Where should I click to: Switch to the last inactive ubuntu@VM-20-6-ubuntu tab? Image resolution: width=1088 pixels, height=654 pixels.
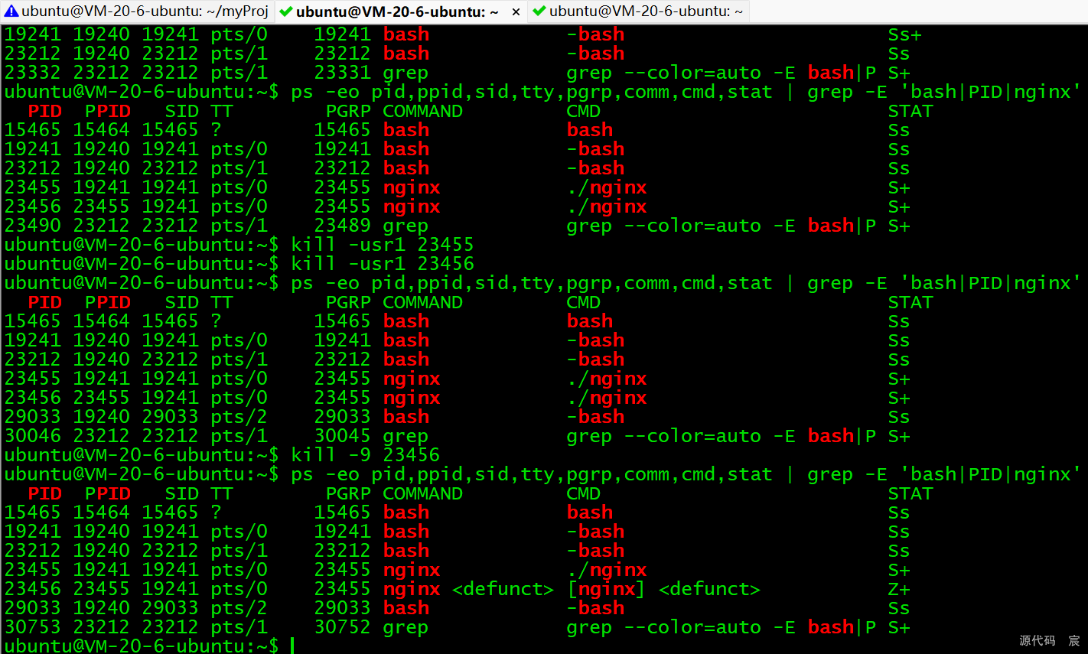pos(638,11)
